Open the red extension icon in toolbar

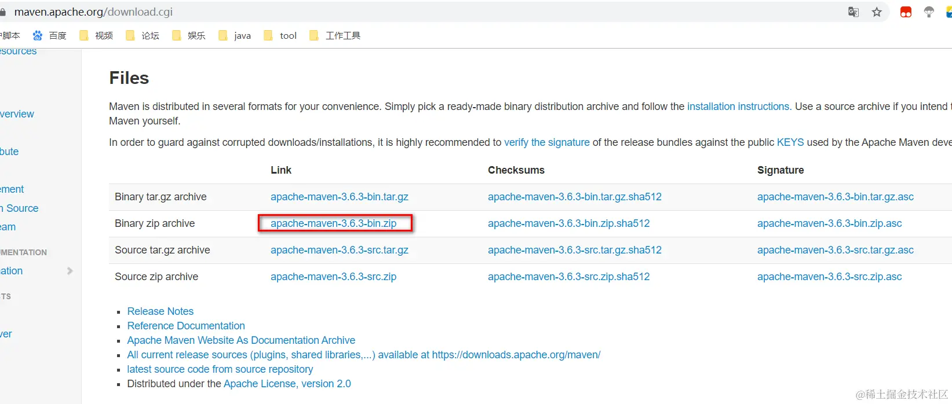(906, 12)
